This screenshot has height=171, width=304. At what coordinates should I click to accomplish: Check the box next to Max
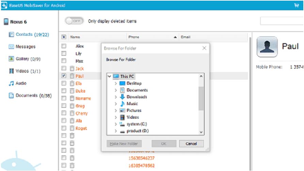pos(64,61)
